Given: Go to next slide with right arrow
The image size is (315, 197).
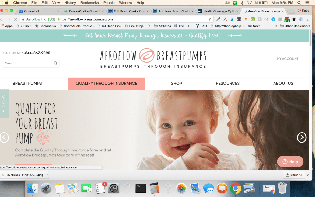Looking at the screenshot, I should pos(302,137).
